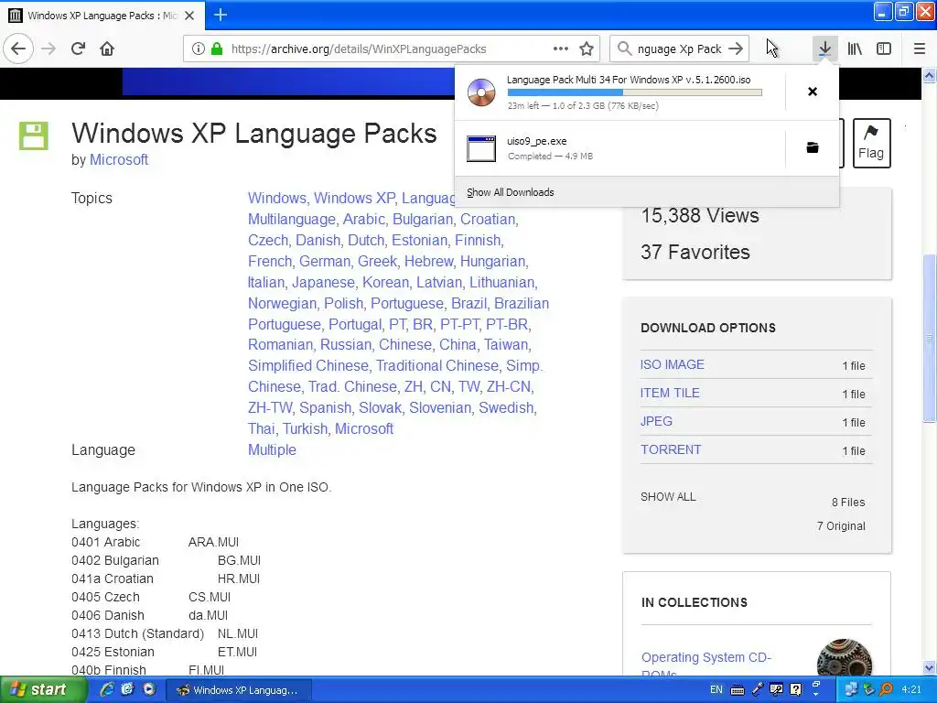Click the EN language bar indicator
This screenshot has height=703, width=937.
pos(716,689)
